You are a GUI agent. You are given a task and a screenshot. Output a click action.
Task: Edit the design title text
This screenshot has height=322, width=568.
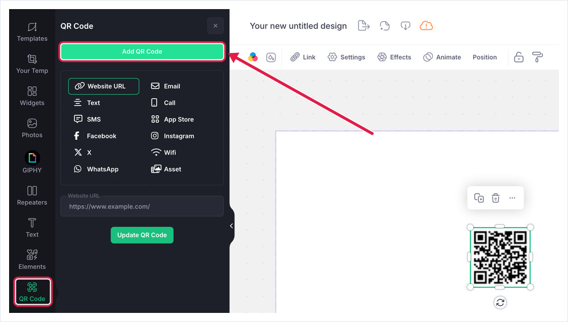coord(298,26)
